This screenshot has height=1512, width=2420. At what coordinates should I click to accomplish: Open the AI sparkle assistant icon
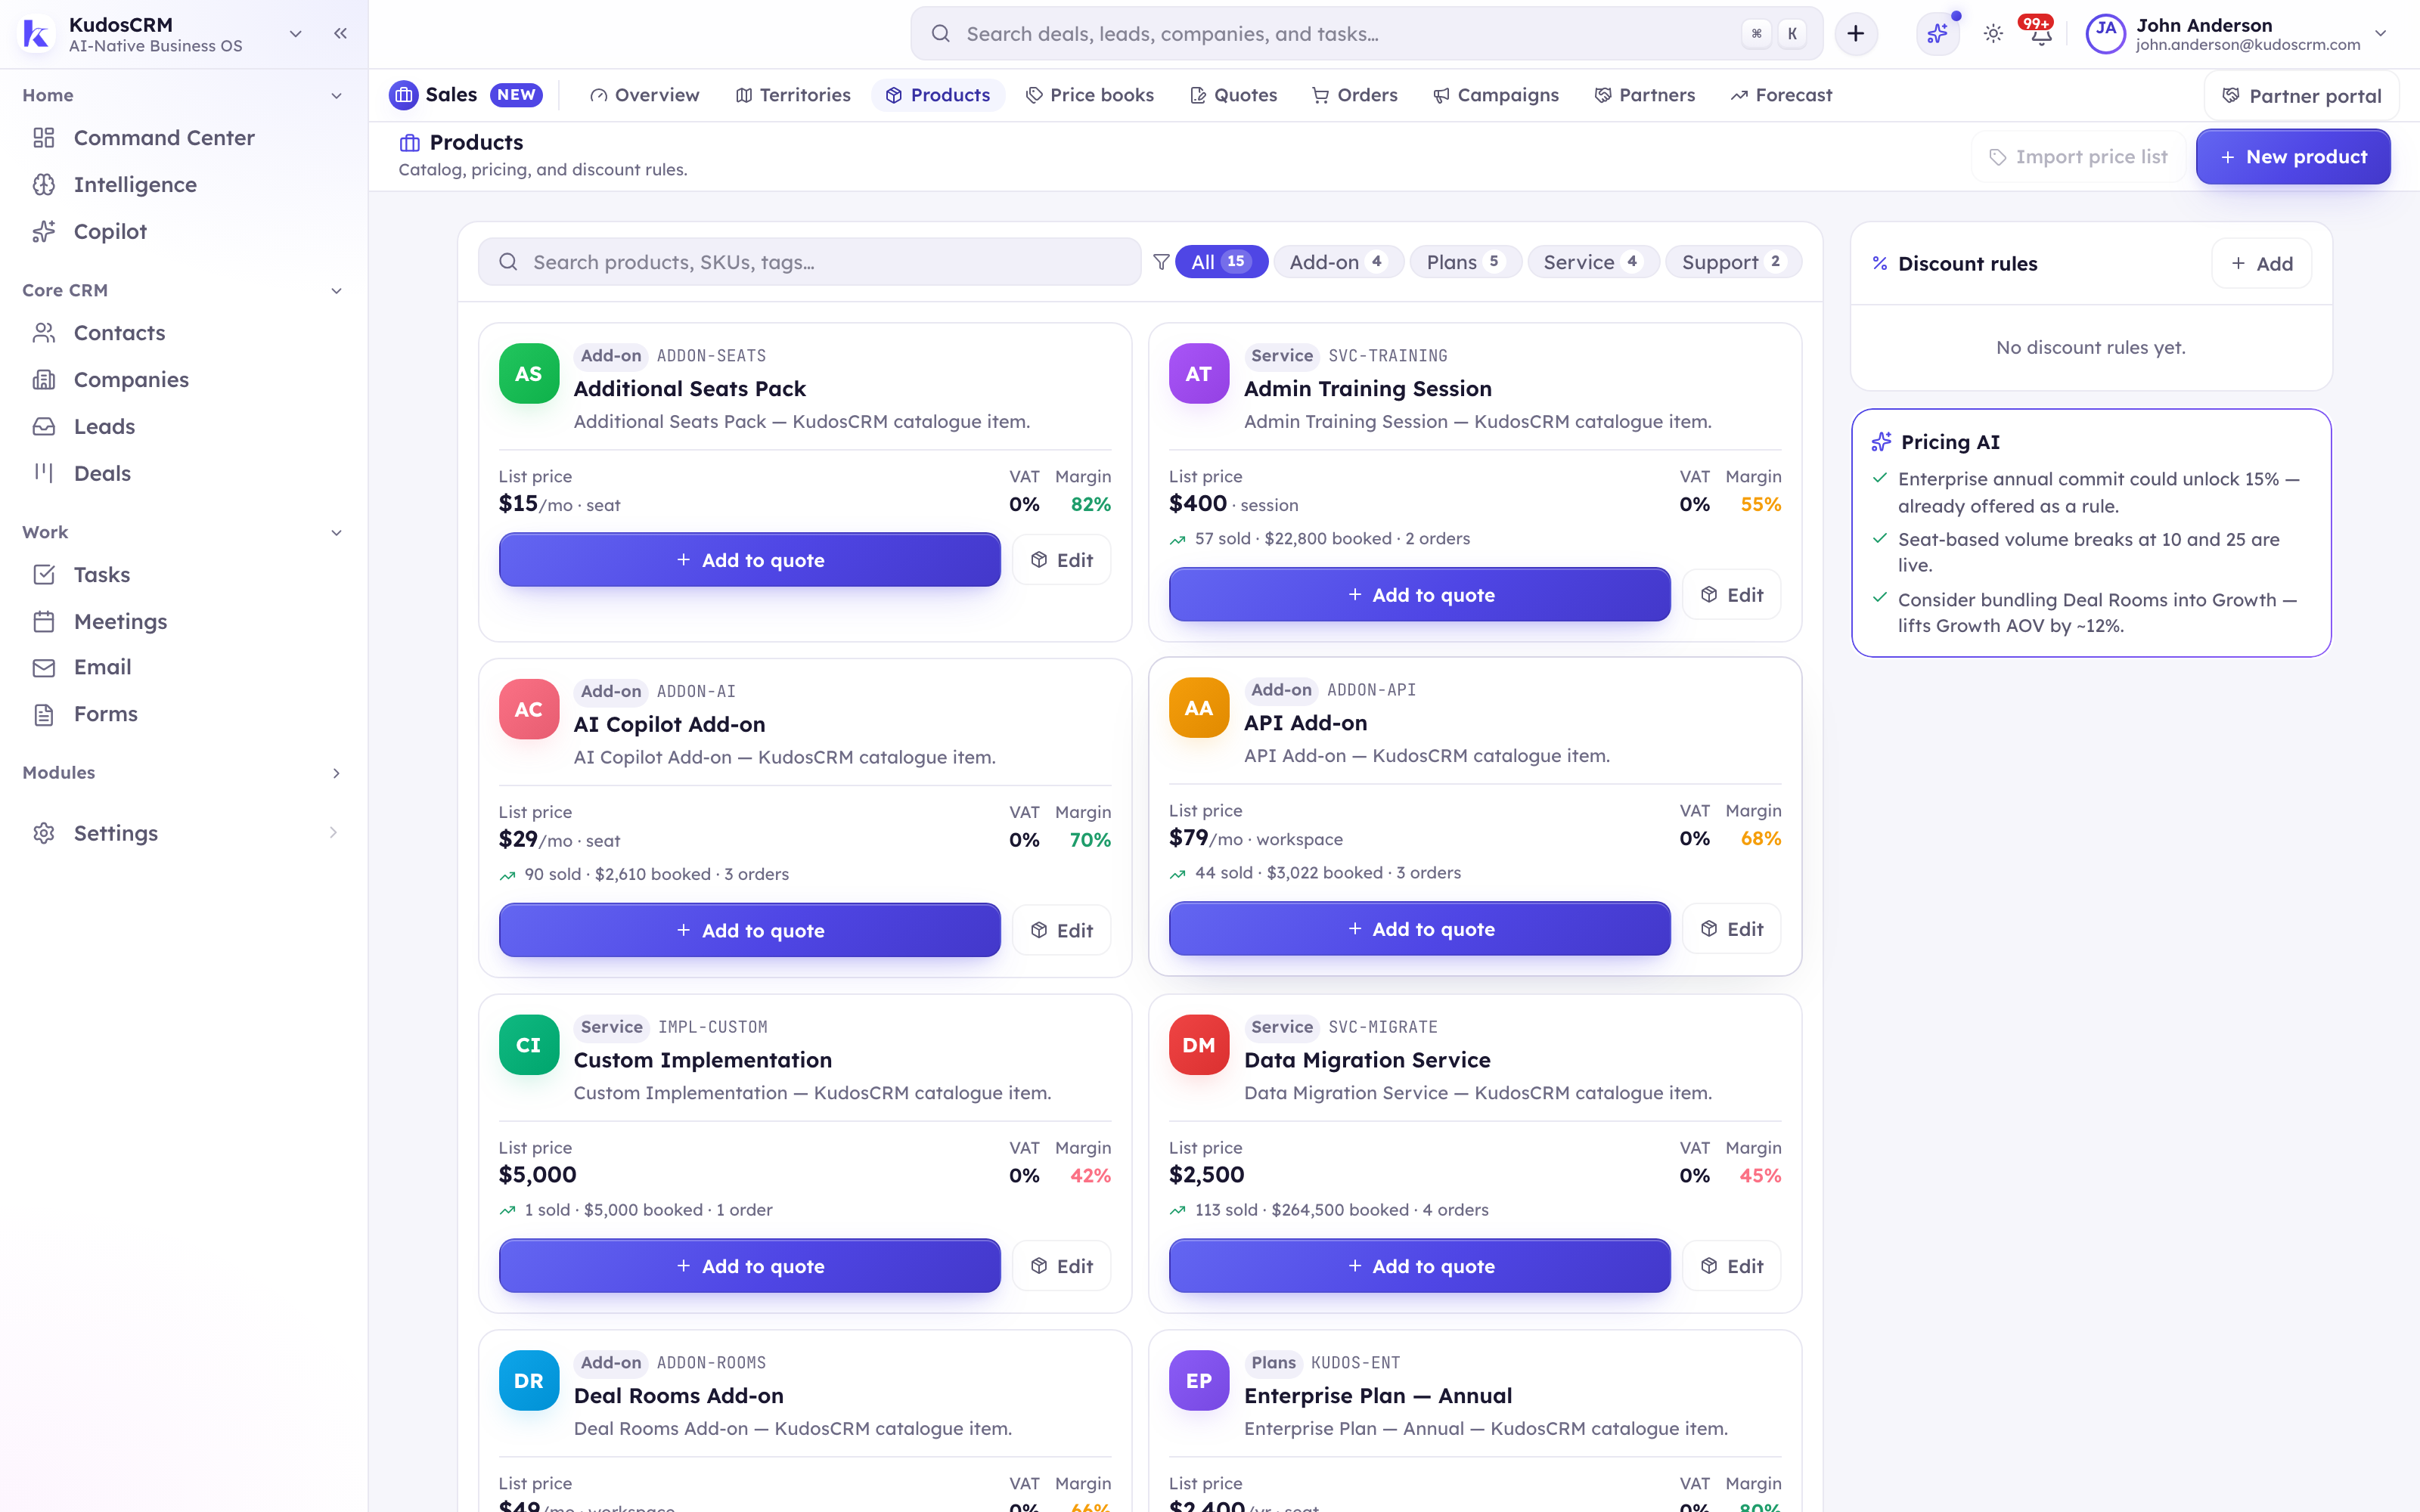pyautogui.click(x=1937, y=34)
